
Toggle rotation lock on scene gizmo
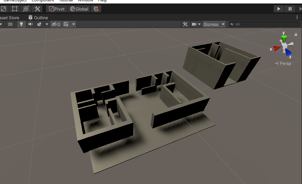[295, 34]
